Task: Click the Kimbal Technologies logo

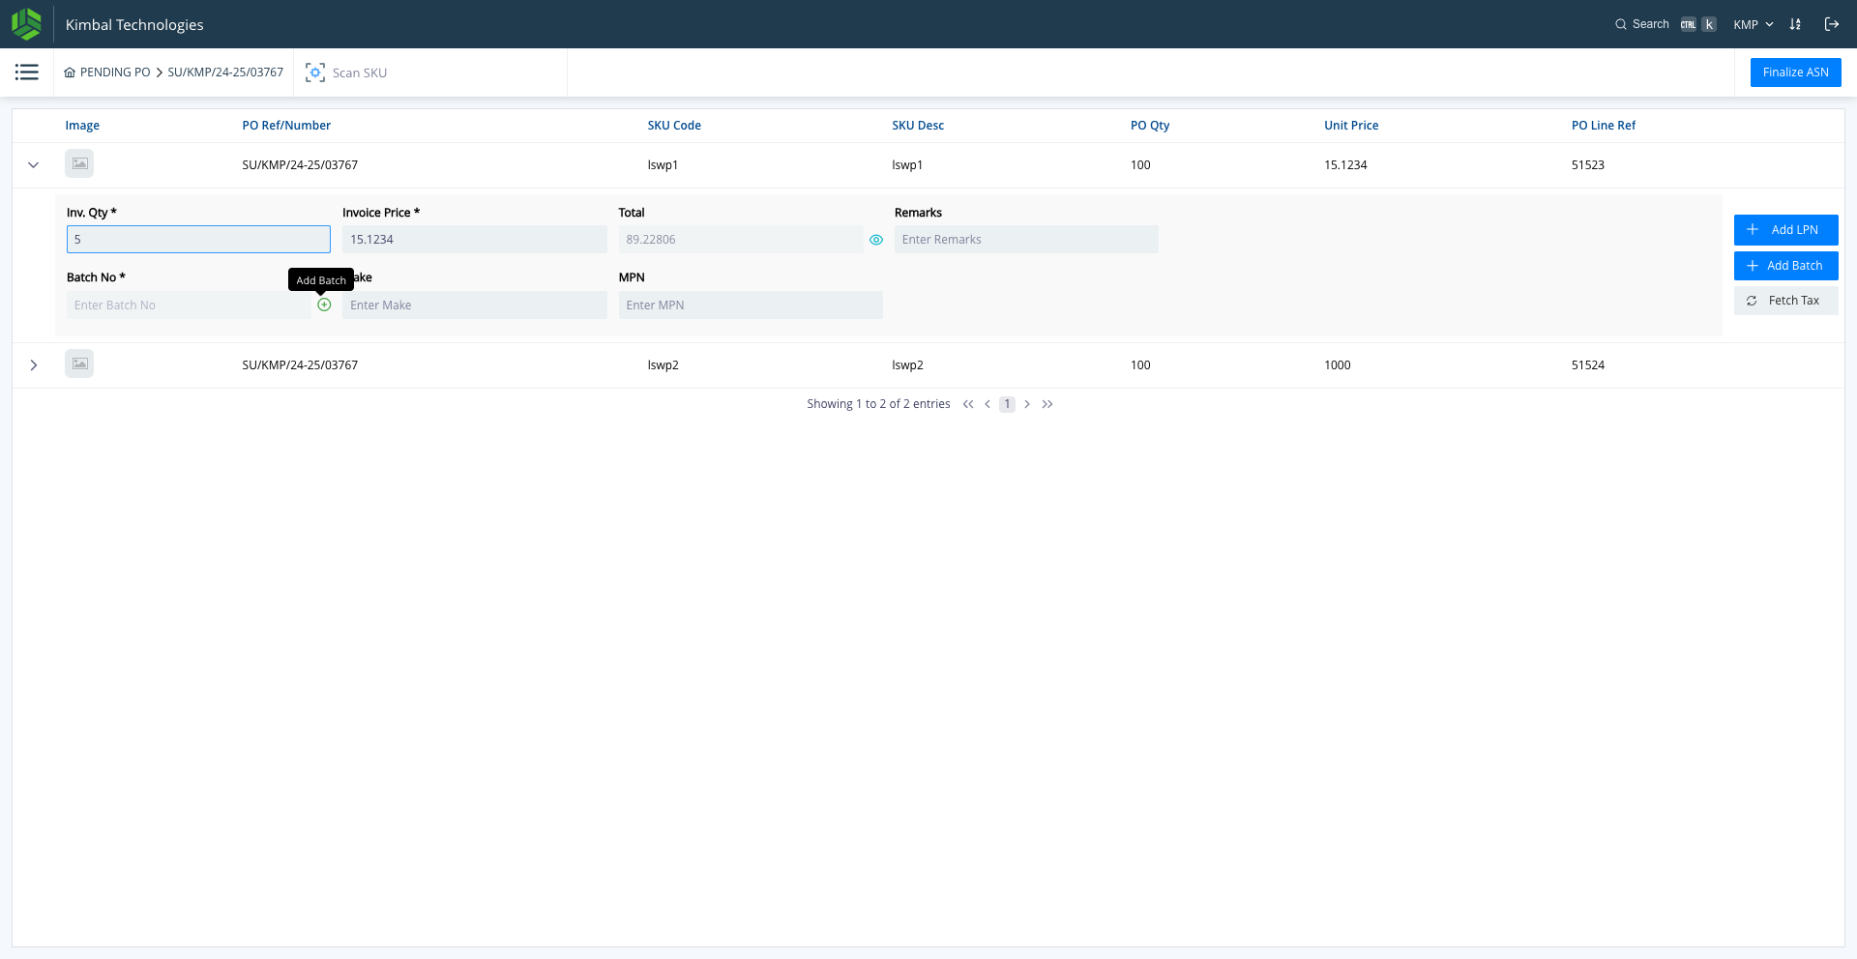Action: 26,24
